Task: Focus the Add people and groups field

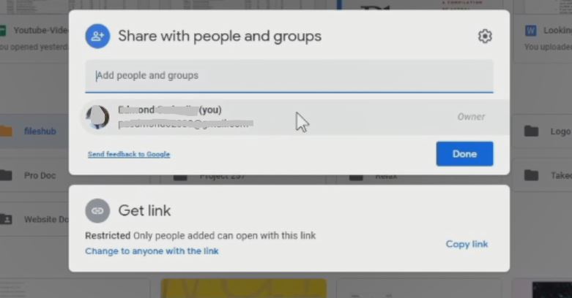Action: [x=289, y=76]
